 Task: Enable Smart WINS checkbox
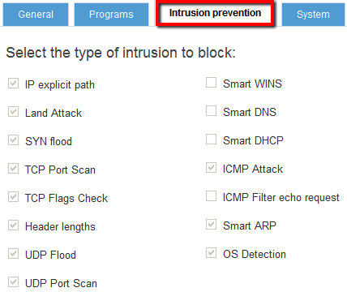(x=211, y=83)
